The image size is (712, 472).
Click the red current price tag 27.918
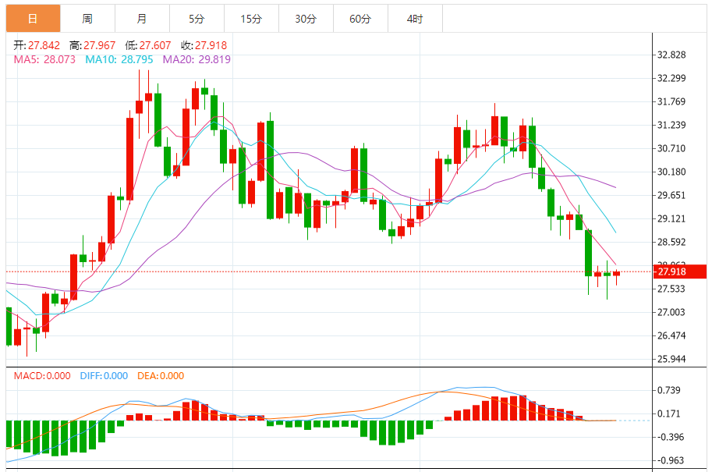[x=680, y=271]
